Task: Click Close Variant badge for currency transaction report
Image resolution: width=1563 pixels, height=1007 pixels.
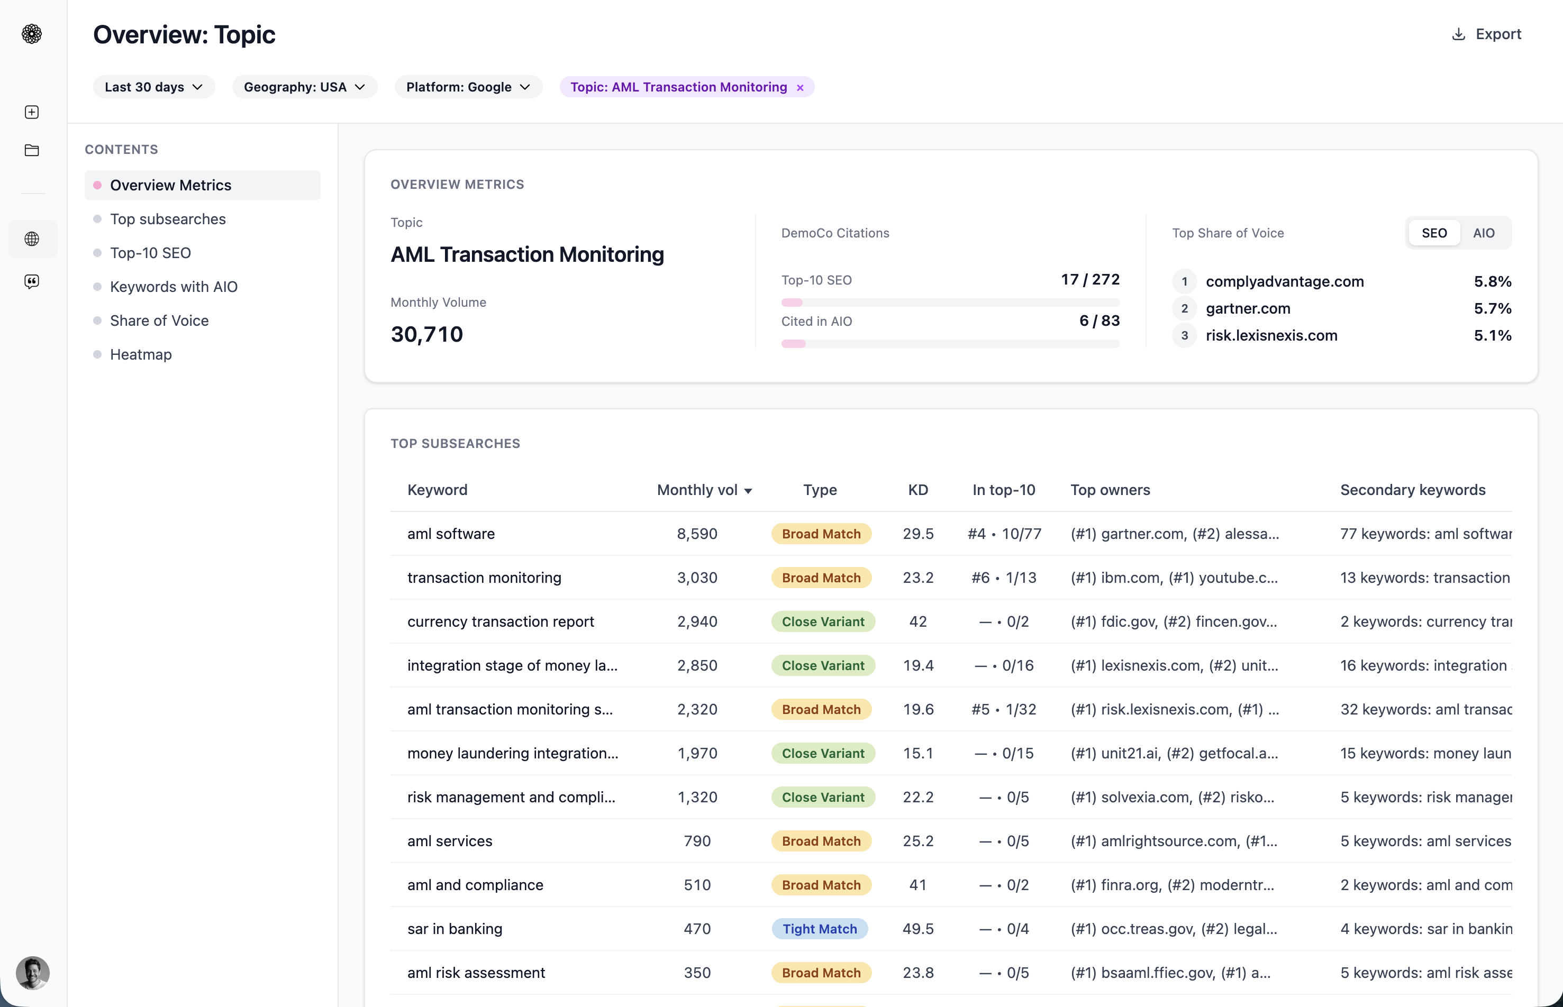Action: tap(823, 621)
